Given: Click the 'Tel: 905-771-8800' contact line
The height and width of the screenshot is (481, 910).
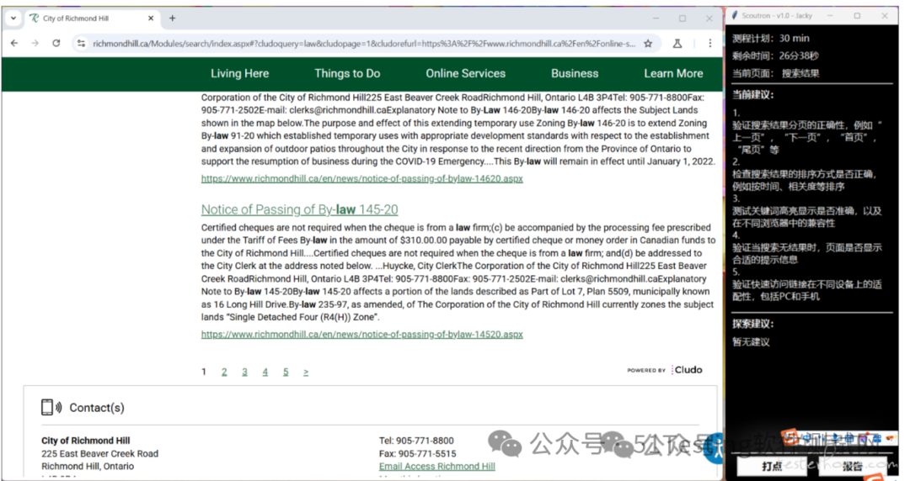Looking at the screenshot, I should [416, 441].
